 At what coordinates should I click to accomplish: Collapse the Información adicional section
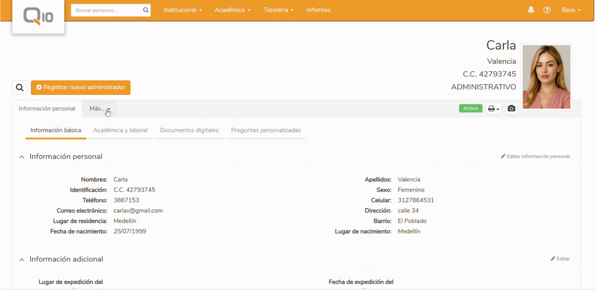point(22,259)
